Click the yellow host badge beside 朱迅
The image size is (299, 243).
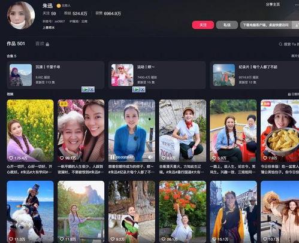pos(59,6)
